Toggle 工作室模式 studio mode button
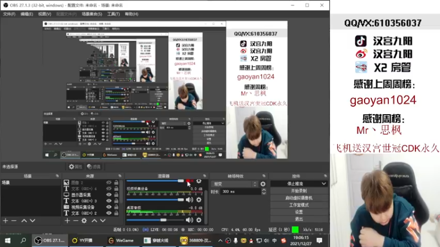The height and width of the screenshot is (247, 440). click(x=299, y=205)
